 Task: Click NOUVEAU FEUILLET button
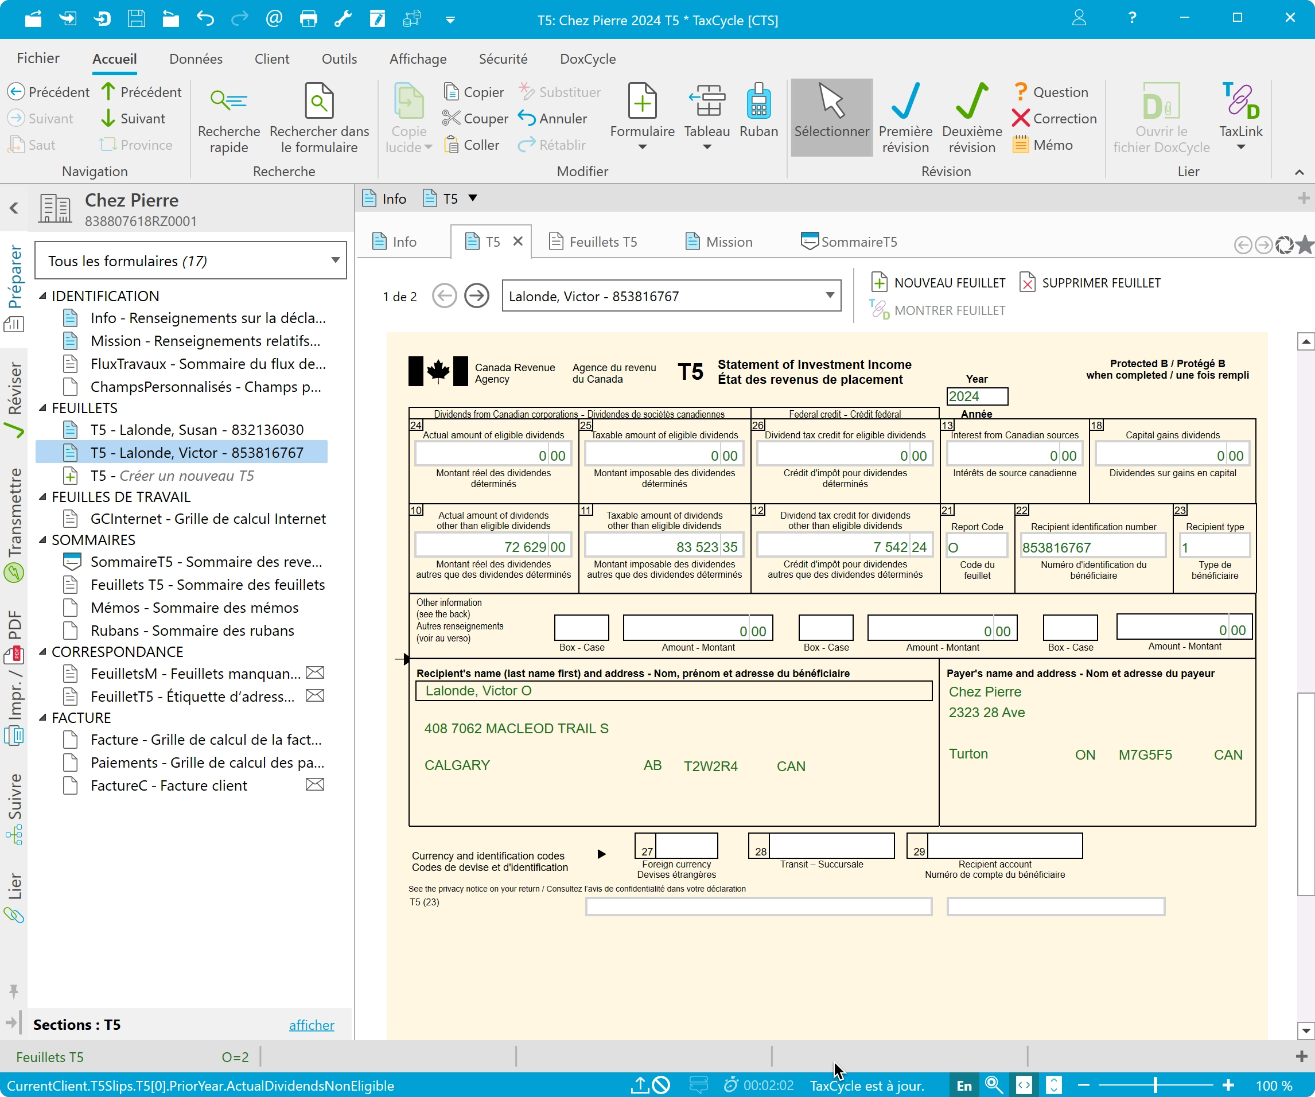point(938,282)
